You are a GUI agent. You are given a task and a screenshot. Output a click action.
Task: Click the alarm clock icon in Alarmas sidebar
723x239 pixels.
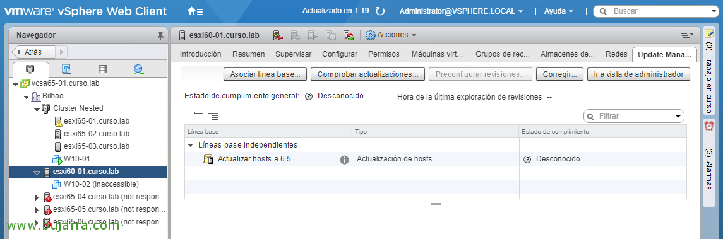[709, 125]
